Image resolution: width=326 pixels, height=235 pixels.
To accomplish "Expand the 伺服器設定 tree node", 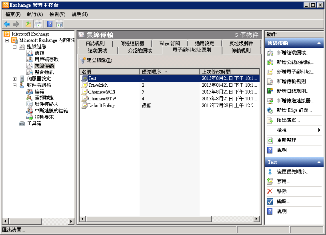I will pos(14,79).
